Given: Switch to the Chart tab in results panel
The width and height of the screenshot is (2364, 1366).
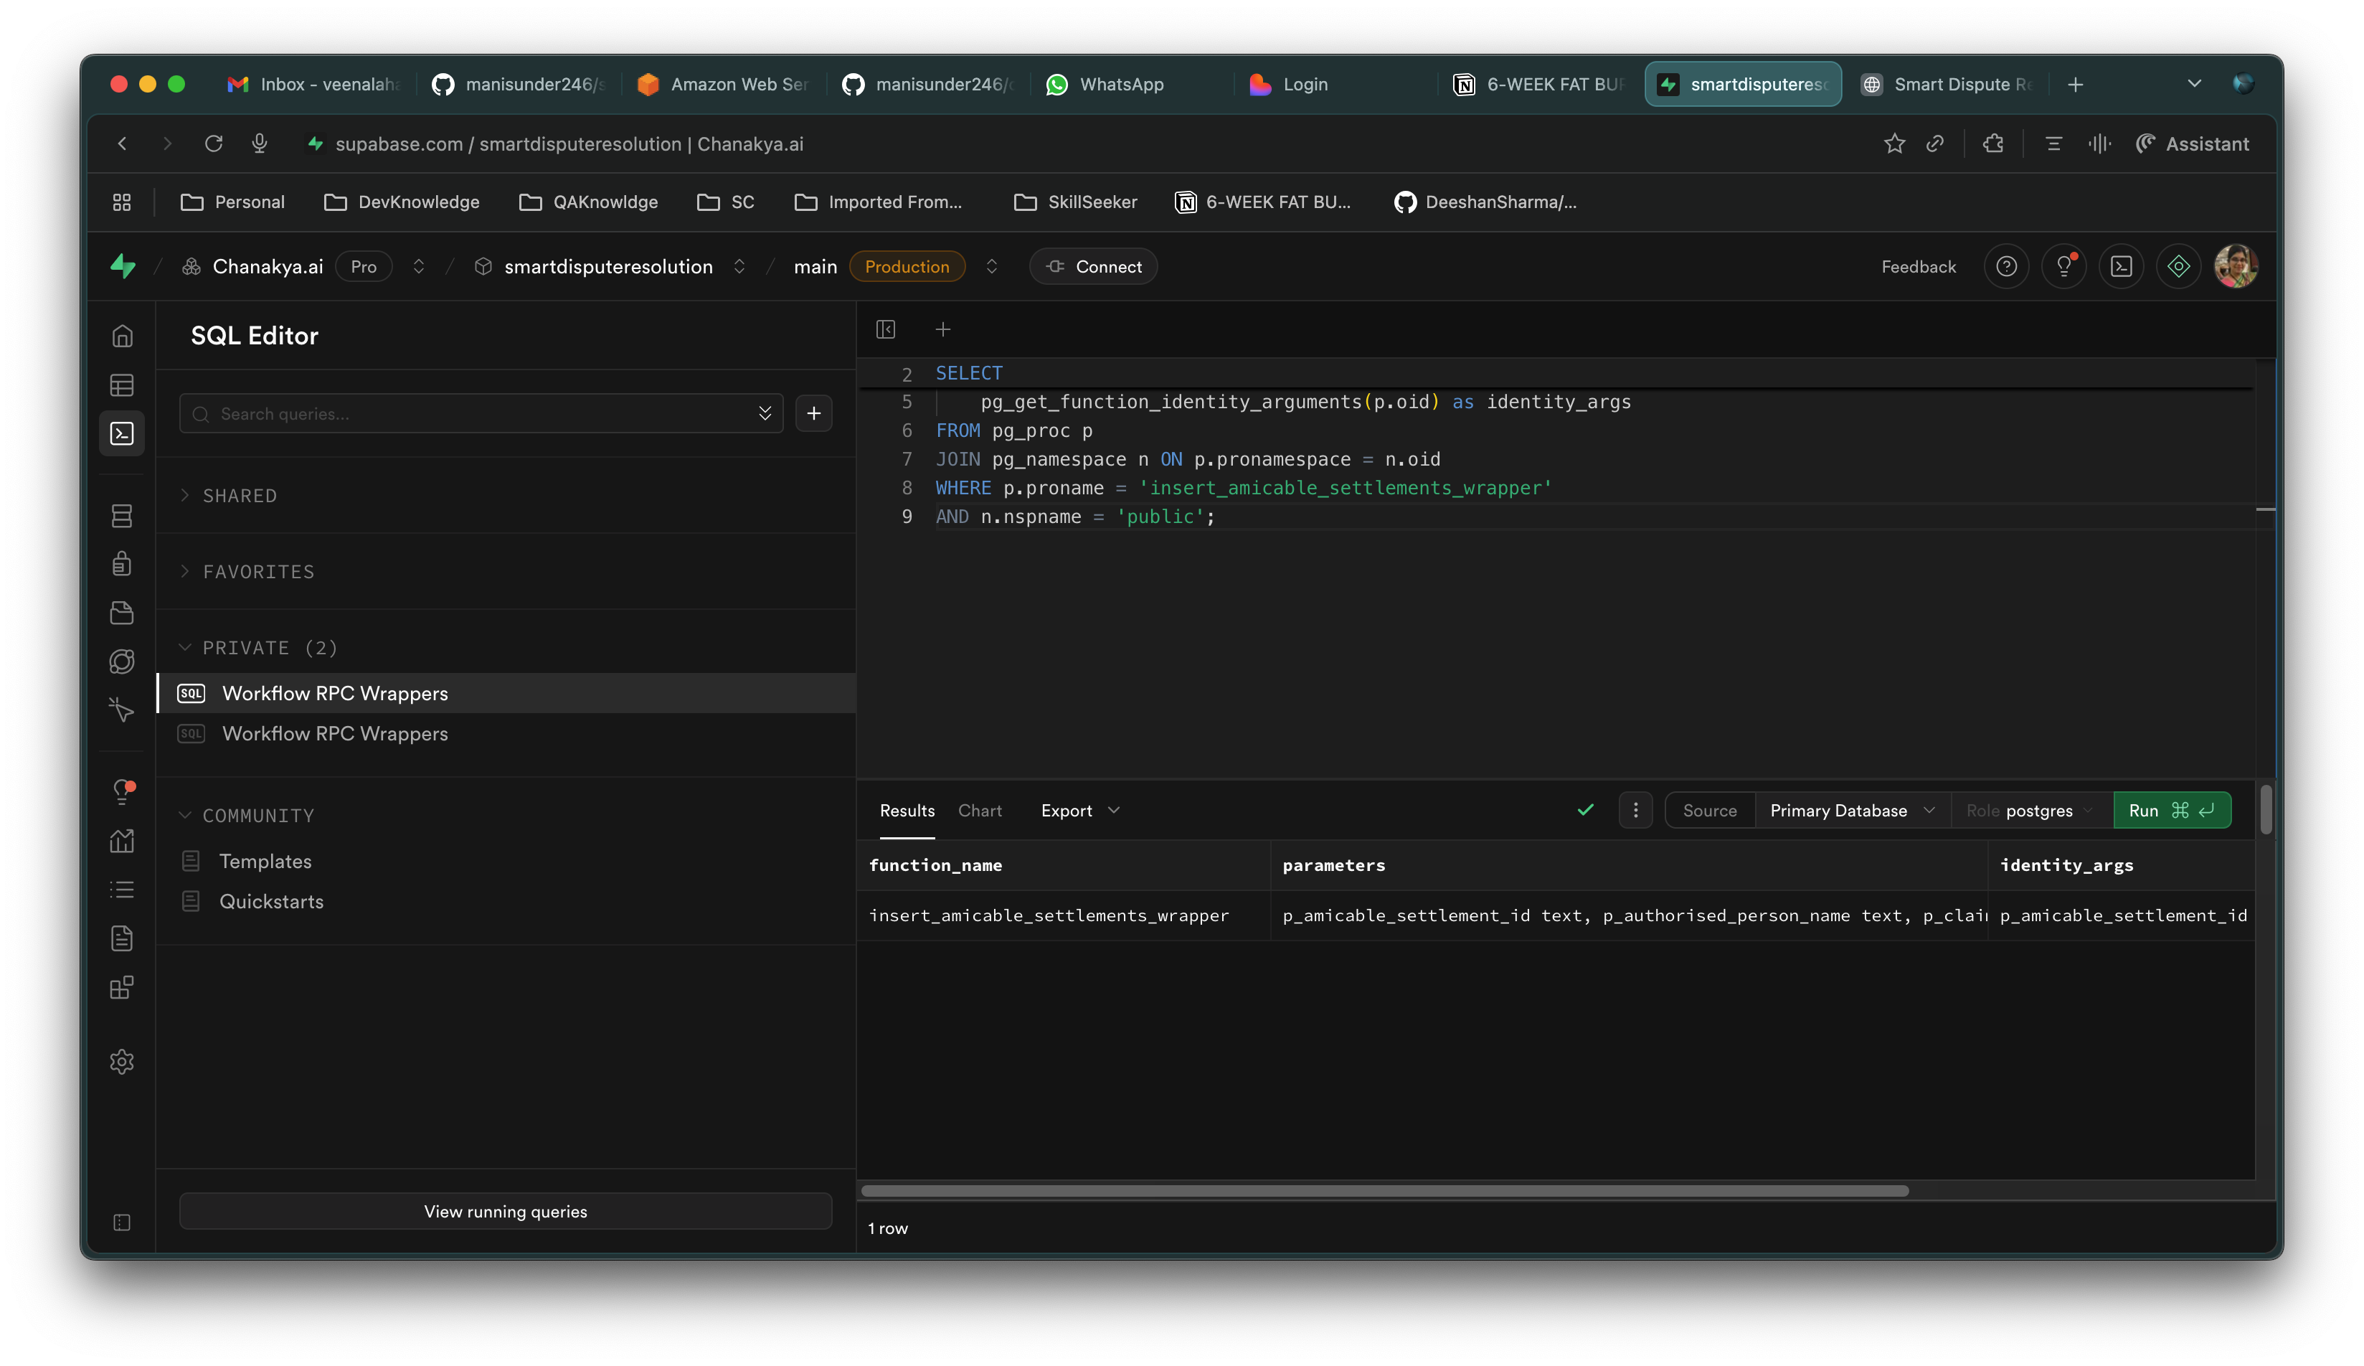Looking at the screenshot, I should click(x=979, y=810).
